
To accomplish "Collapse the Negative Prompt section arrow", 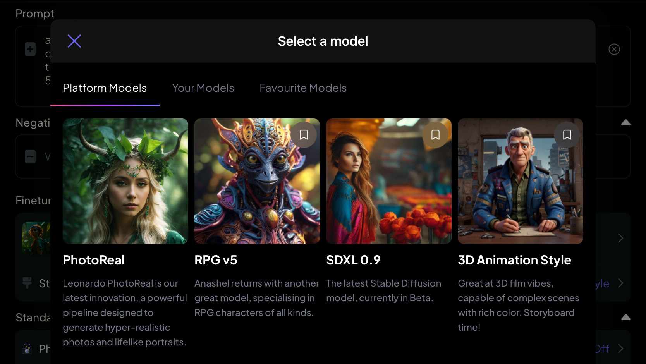I will [626, 123].
